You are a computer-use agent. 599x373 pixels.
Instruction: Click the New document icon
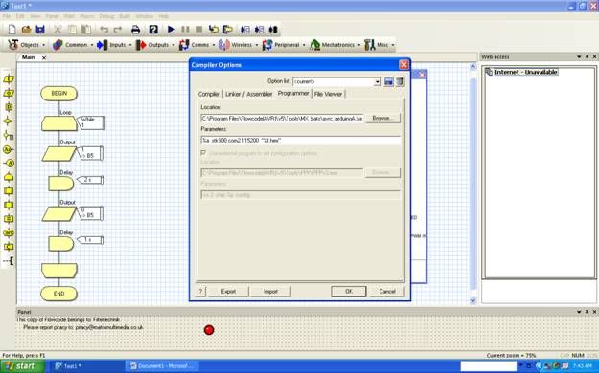[x=12, y=30]
